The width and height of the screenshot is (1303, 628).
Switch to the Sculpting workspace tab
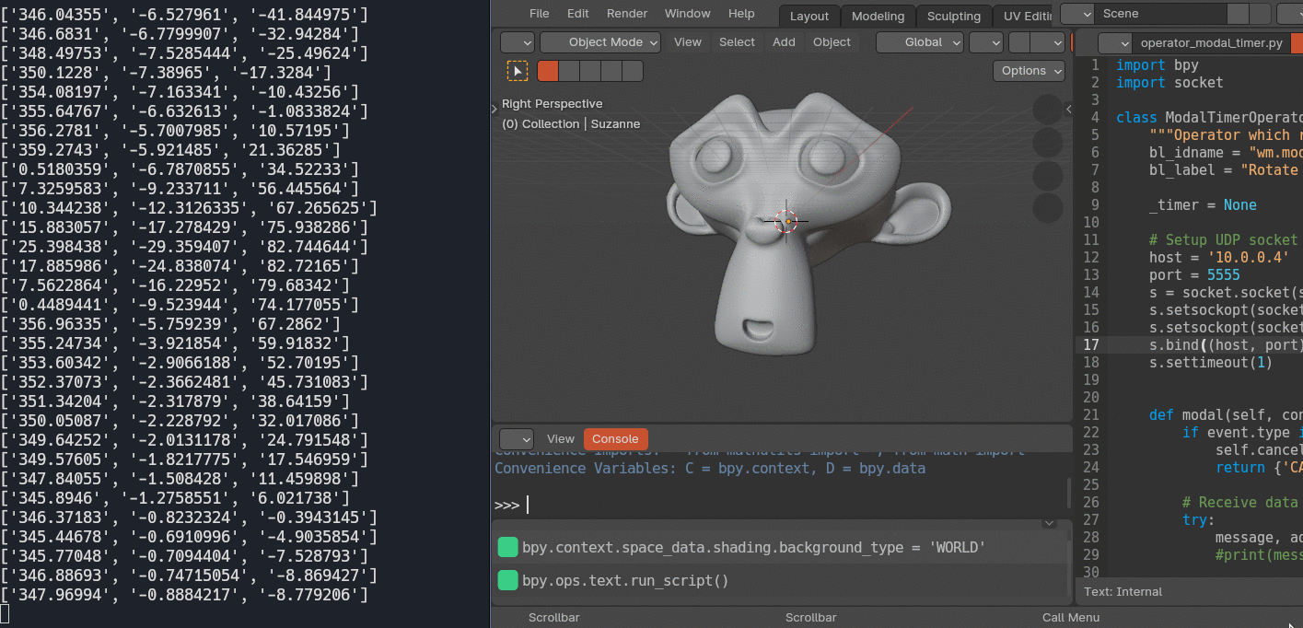coord(953,16)
